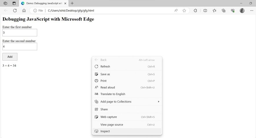Open Browser essentials heart icon
Viewport: 256px width, 138px height.
pos(233,10)
